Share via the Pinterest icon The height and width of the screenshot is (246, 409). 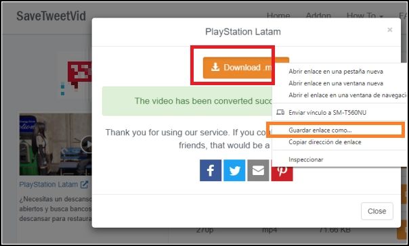tap(282, 173)
